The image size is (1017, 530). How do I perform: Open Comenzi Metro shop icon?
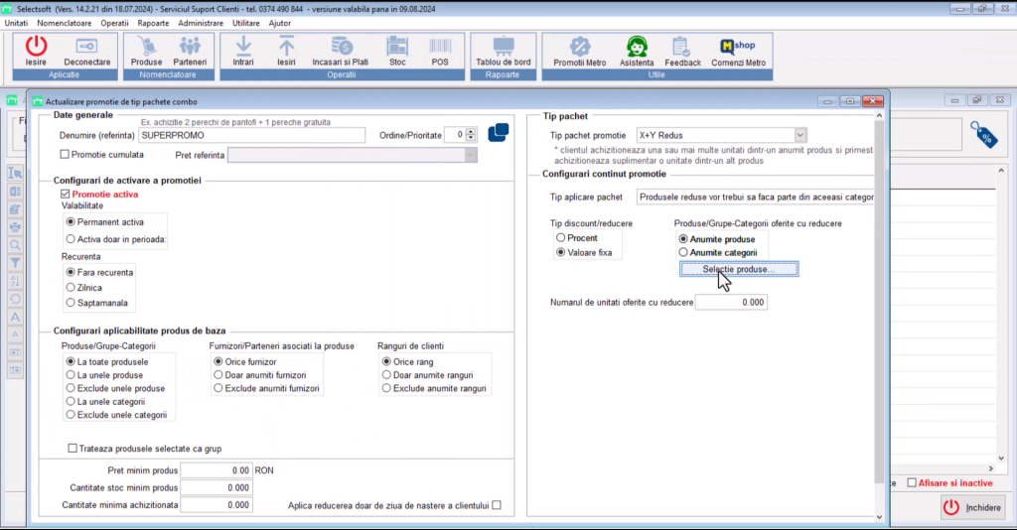click(738, 51)
